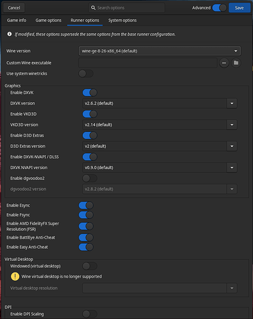This screenshot has width=253, height=319.
Task: Click the info icon beside supersede notice
Action: [x=10, y=34]
